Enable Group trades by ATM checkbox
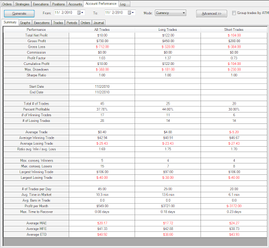The width and height of the screenshot is (269, 248). coord(234,13)
